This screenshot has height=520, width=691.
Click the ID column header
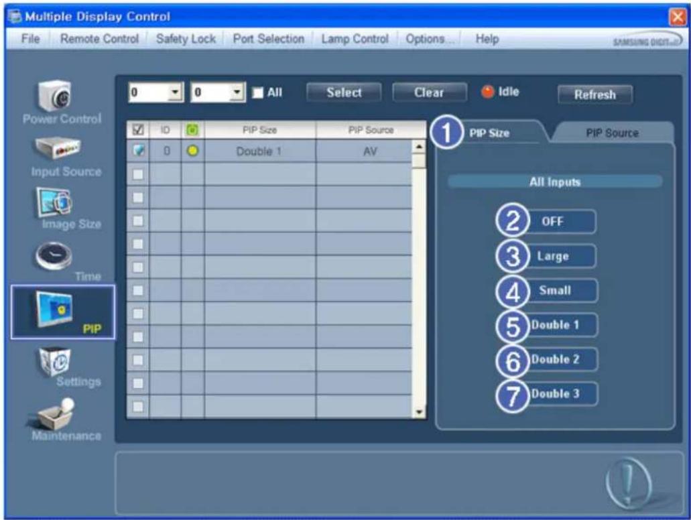(x=166, y=130)
